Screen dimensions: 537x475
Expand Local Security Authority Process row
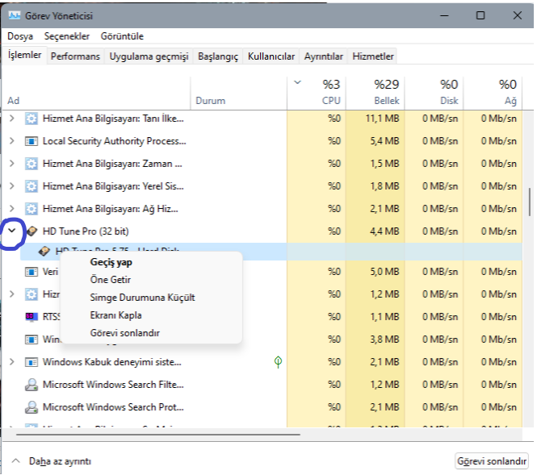(x=12, y=141)
